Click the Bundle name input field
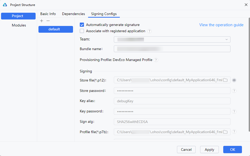 tap(172, 49)
